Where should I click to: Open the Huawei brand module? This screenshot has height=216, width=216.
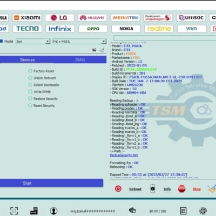tap(92, 18)
